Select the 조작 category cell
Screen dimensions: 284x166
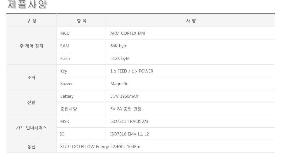click(31, 77)
